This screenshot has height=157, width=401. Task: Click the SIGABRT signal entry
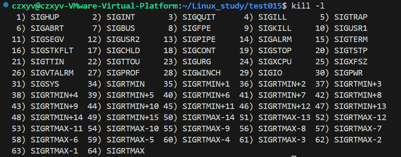pyautogui.click(x=47, y=28)
